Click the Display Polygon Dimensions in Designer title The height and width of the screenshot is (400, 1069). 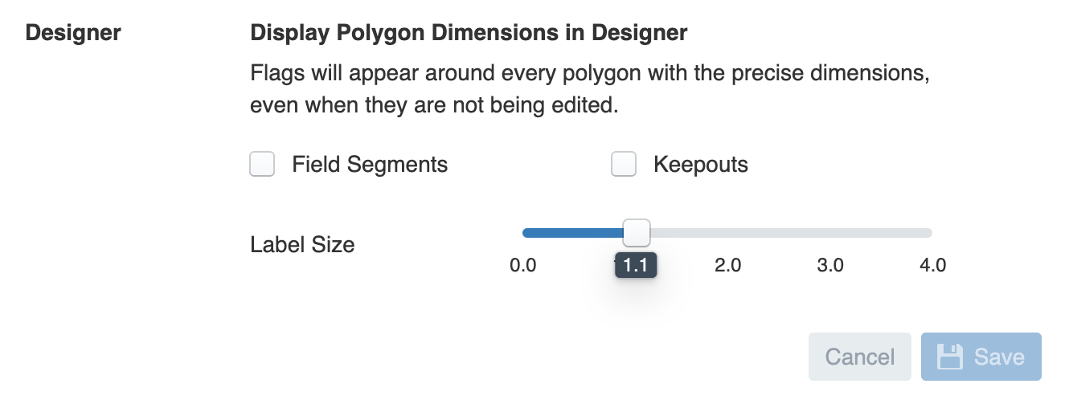[x=469, y=33]
